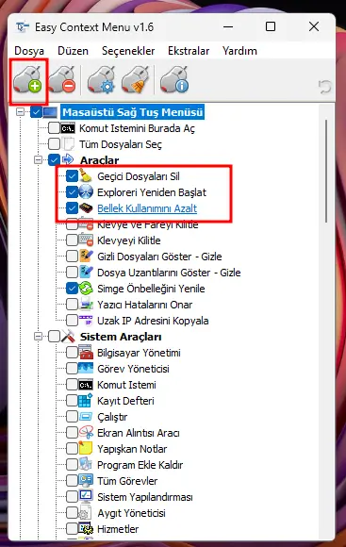Open the Ekstralar menu
Screen dimensions: 346x547
point(189,51)
